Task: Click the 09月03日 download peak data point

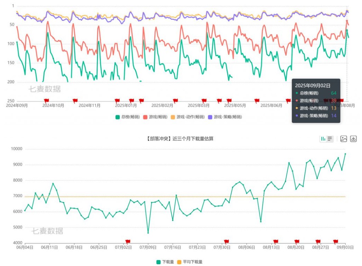Action: 345,154
